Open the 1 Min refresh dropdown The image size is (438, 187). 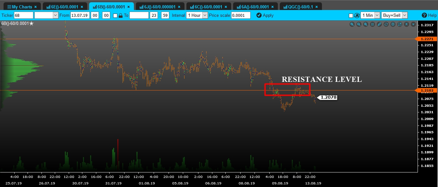pos(370,15)
